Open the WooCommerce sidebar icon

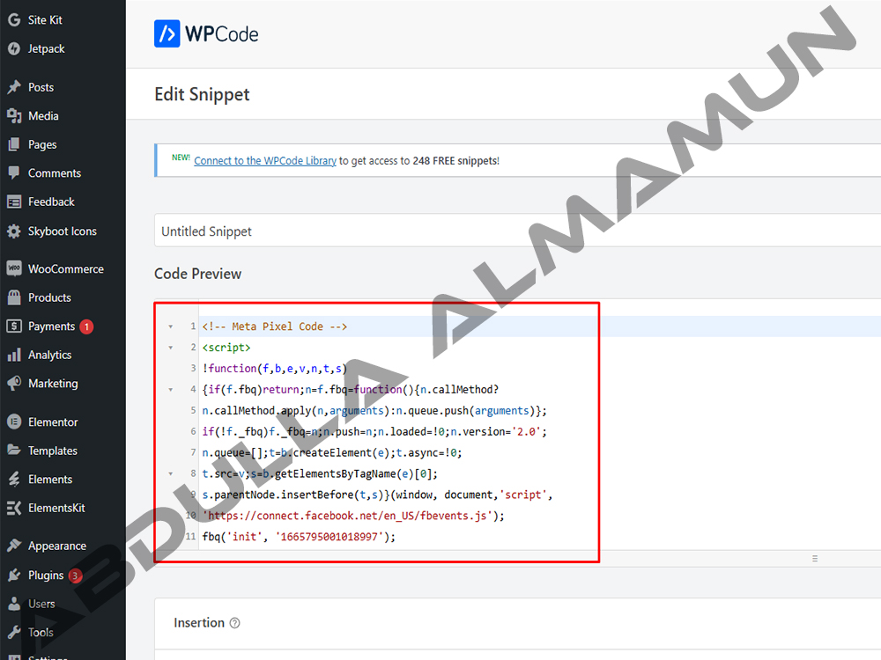tap(14, 269)
